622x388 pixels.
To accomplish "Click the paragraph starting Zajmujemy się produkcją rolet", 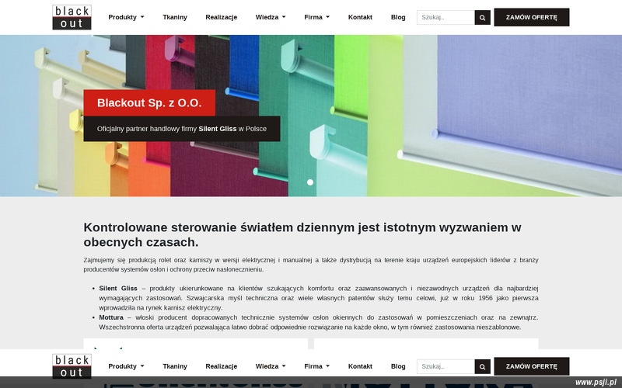I will pos(311,265).
